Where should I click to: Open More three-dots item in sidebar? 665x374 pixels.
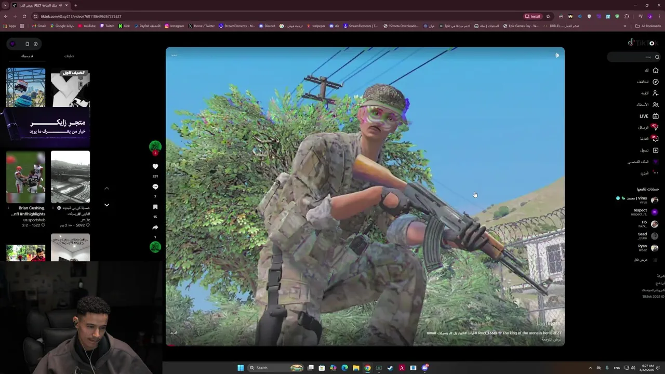(649, 173)
